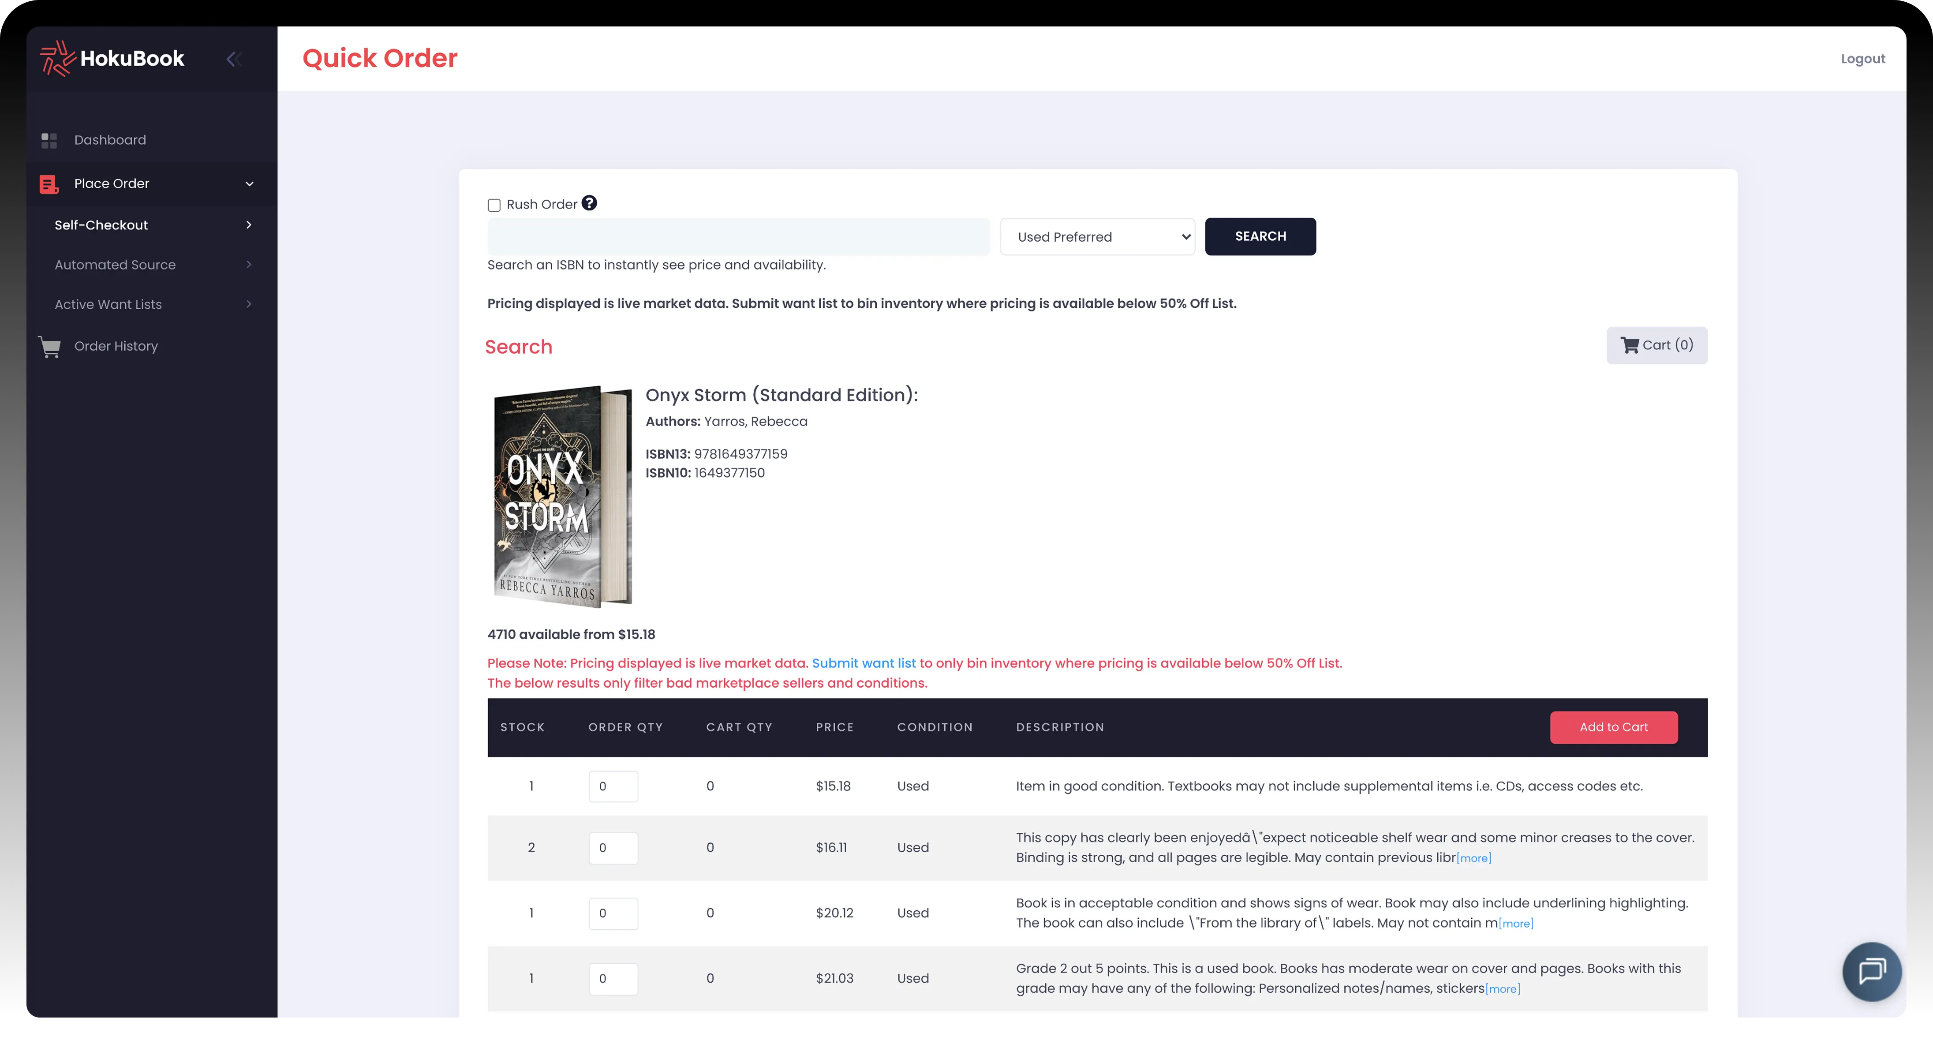The image size is (1933, 1044).
Task: Collapse the Place Order menu chevron
Action: coord(250,184)
